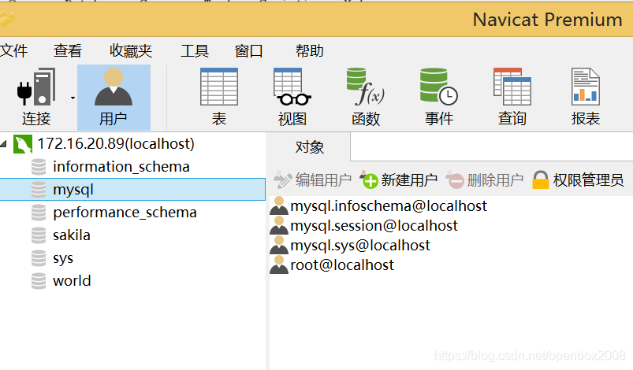
Task: Click the world database icon
Action: pos(39,281)
